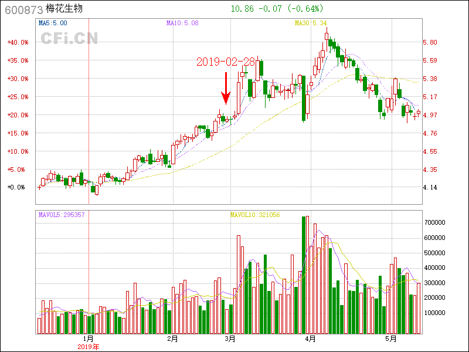Select the 2019-02-28 date annotation
This screenshot has height=352, width=469.
[225, 62]
